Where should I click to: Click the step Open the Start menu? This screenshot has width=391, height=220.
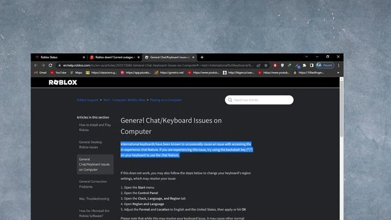point(137,188)
